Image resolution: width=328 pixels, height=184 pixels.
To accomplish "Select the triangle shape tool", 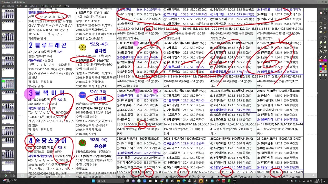I will (x=325, y=28).
